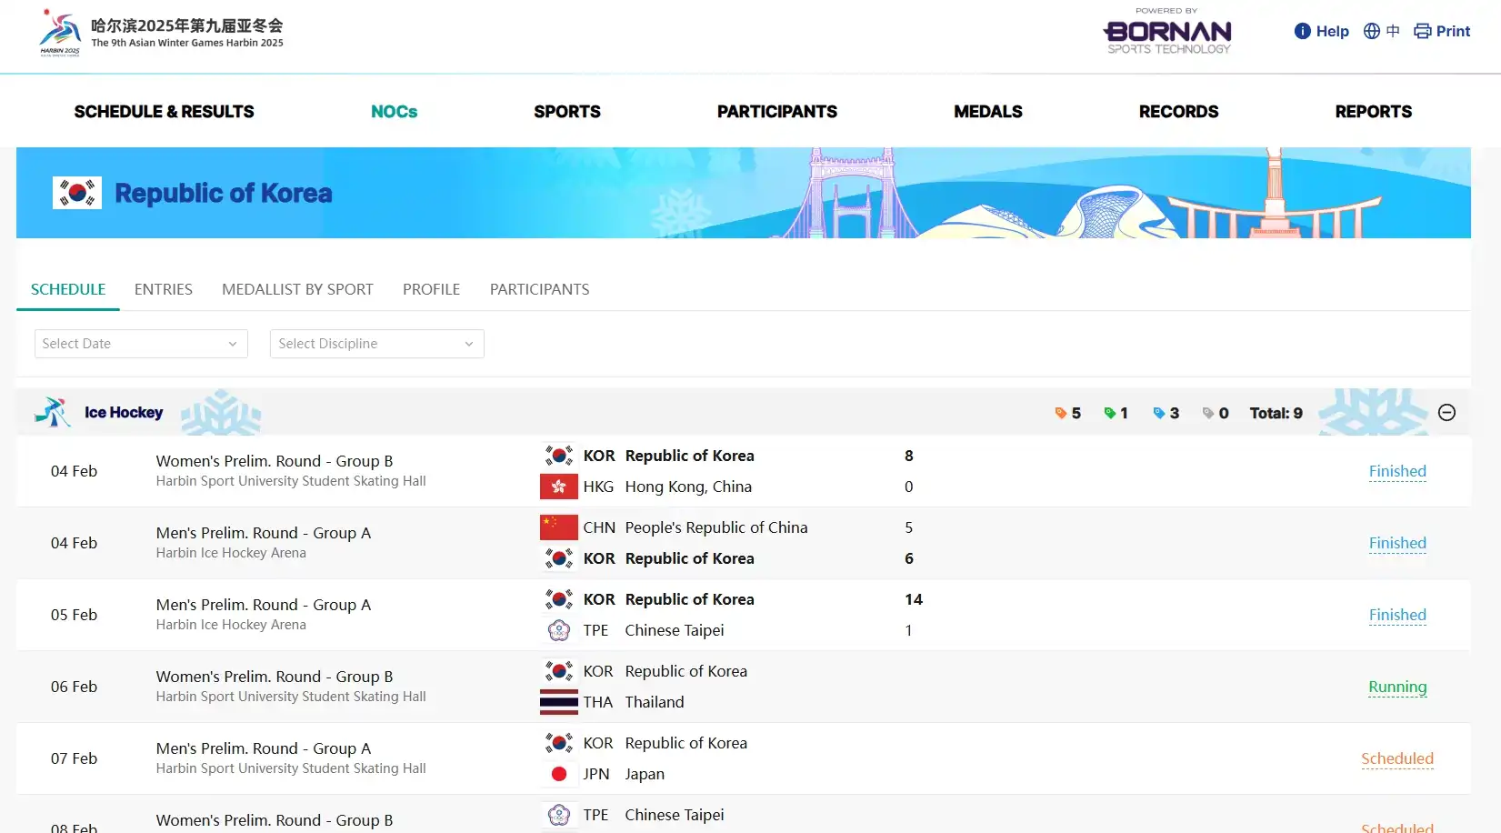Open Running status for Korea vs Thailand
Image resolution: width=1501 pixels, height=833 pixels.
tap(1397, 687)
